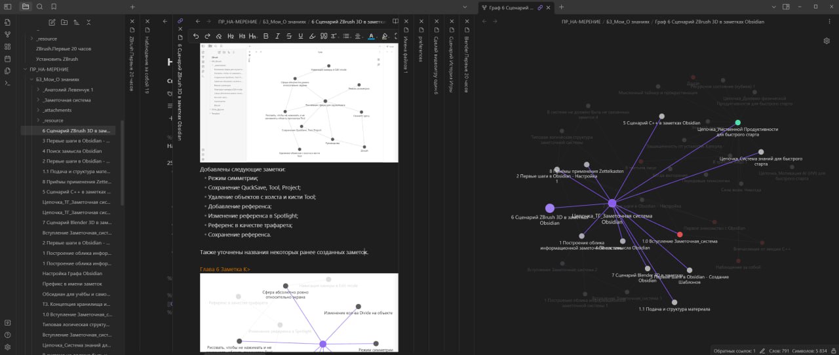Viewport: 839px width, 355px height.
Task: Expand the _Заметочная система folder
Action: 39,100
